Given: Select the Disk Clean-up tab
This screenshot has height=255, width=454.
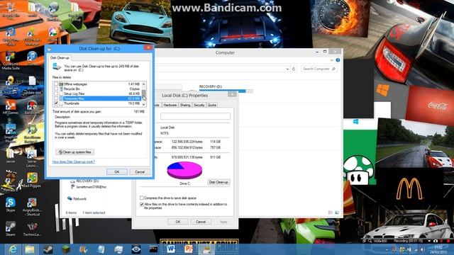Looking at the screenshot, I should 60,58.
